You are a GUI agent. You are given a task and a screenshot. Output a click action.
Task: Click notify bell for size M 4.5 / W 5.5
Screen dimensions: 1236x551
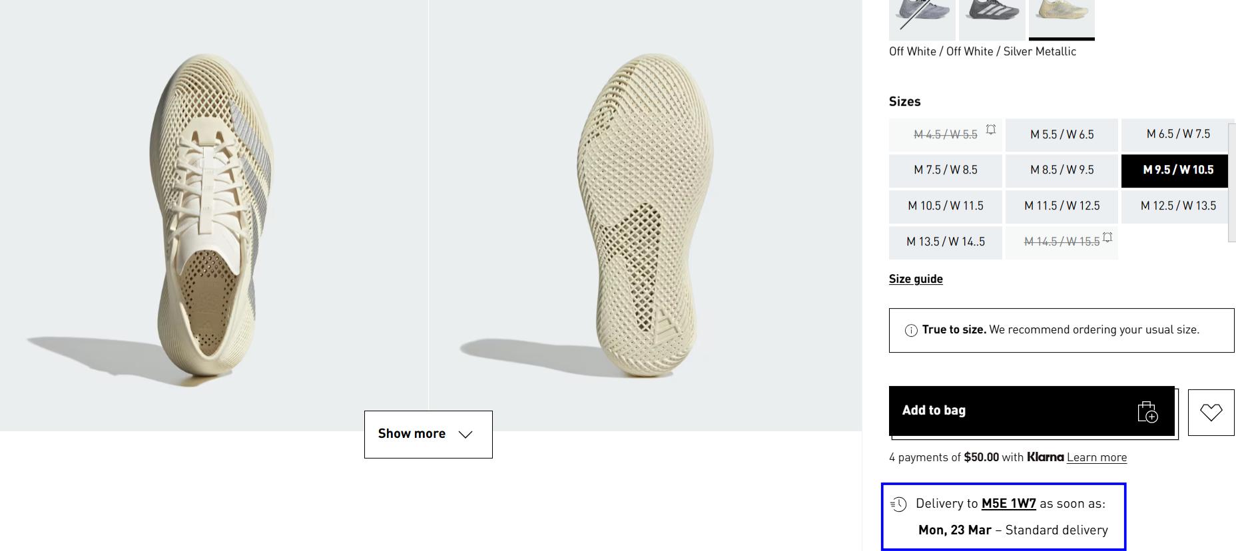tap(991, 129)
